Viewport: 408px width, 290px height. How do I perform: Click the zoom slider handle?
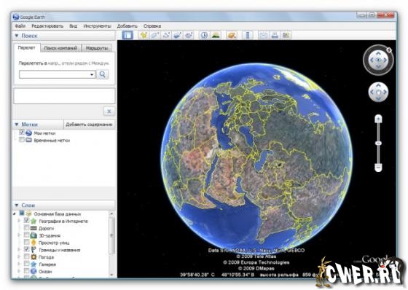pyautogui.click(x=378, y=144)
